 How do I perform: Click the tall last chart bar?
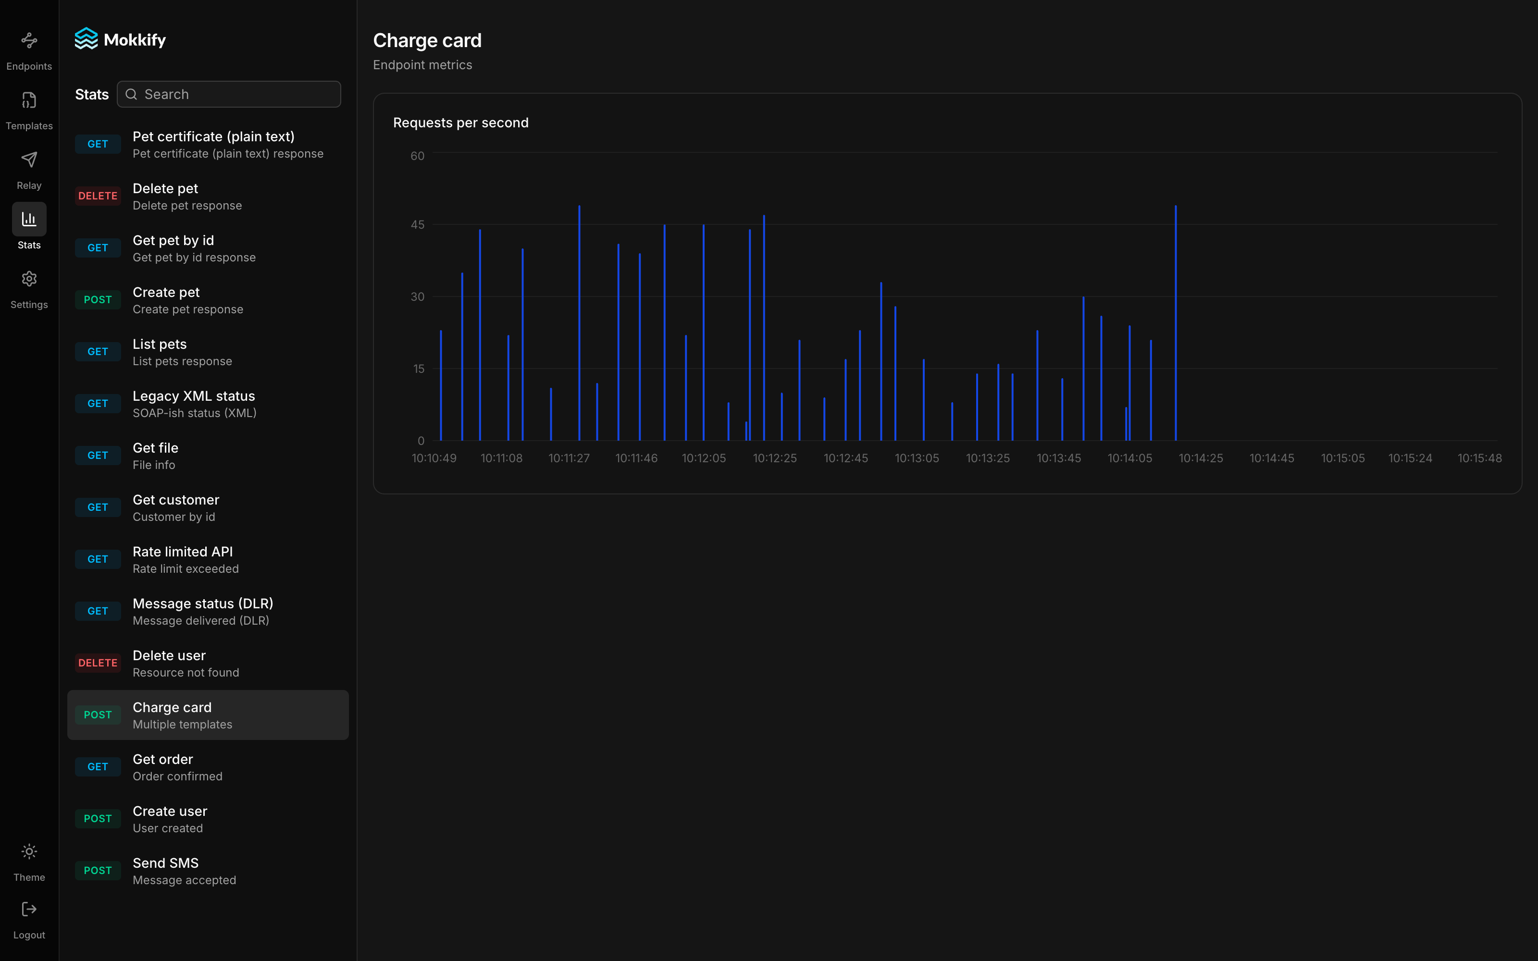[1176, 323]
